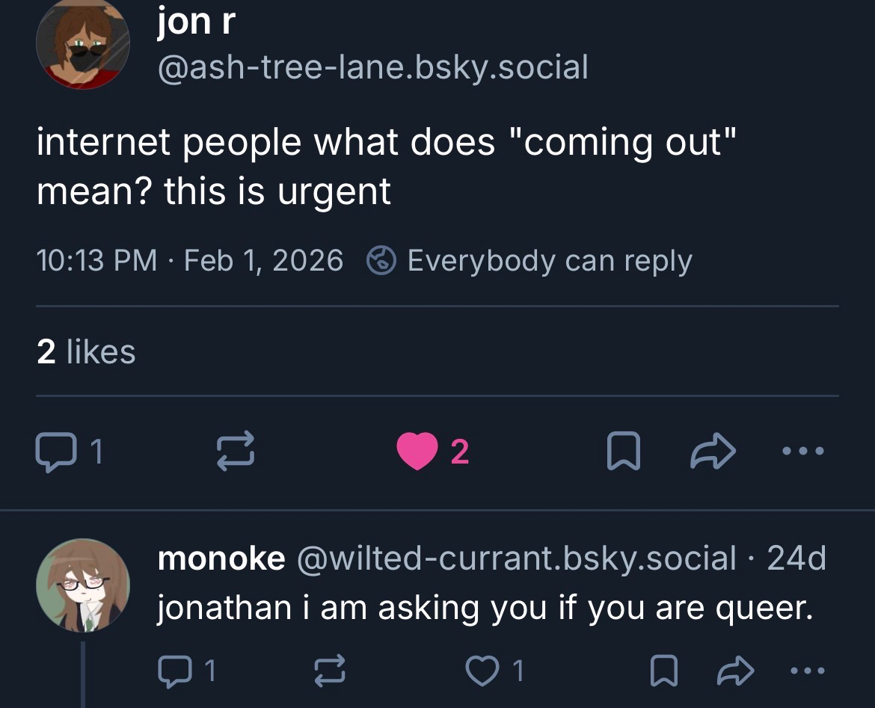
Task: Like monoke's reply
Action: click(482, 671)
